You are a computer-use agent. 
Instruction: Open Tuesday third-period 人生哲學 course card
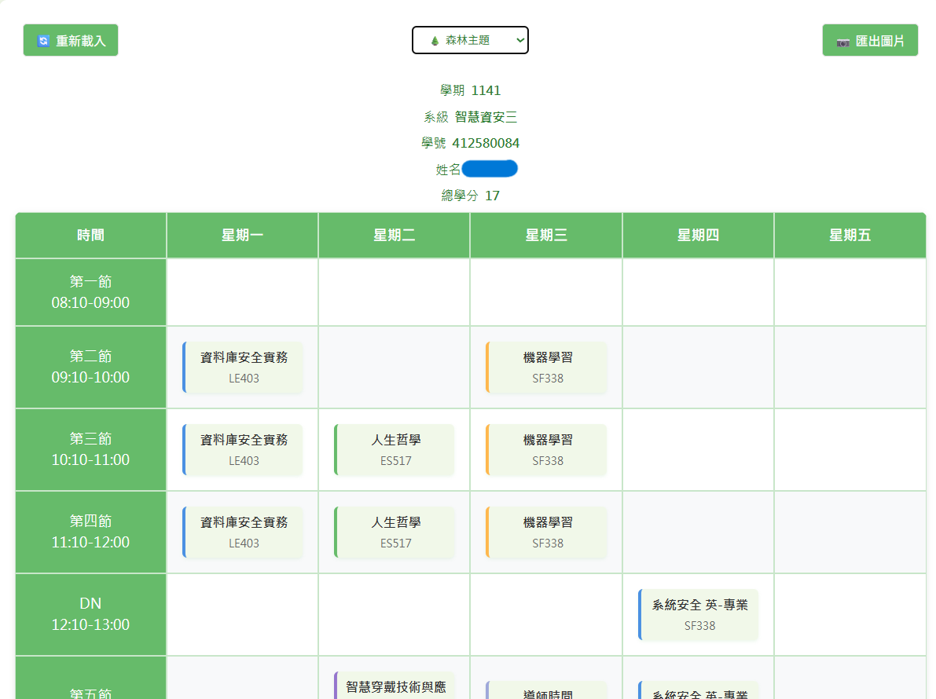tap(395, 449)
